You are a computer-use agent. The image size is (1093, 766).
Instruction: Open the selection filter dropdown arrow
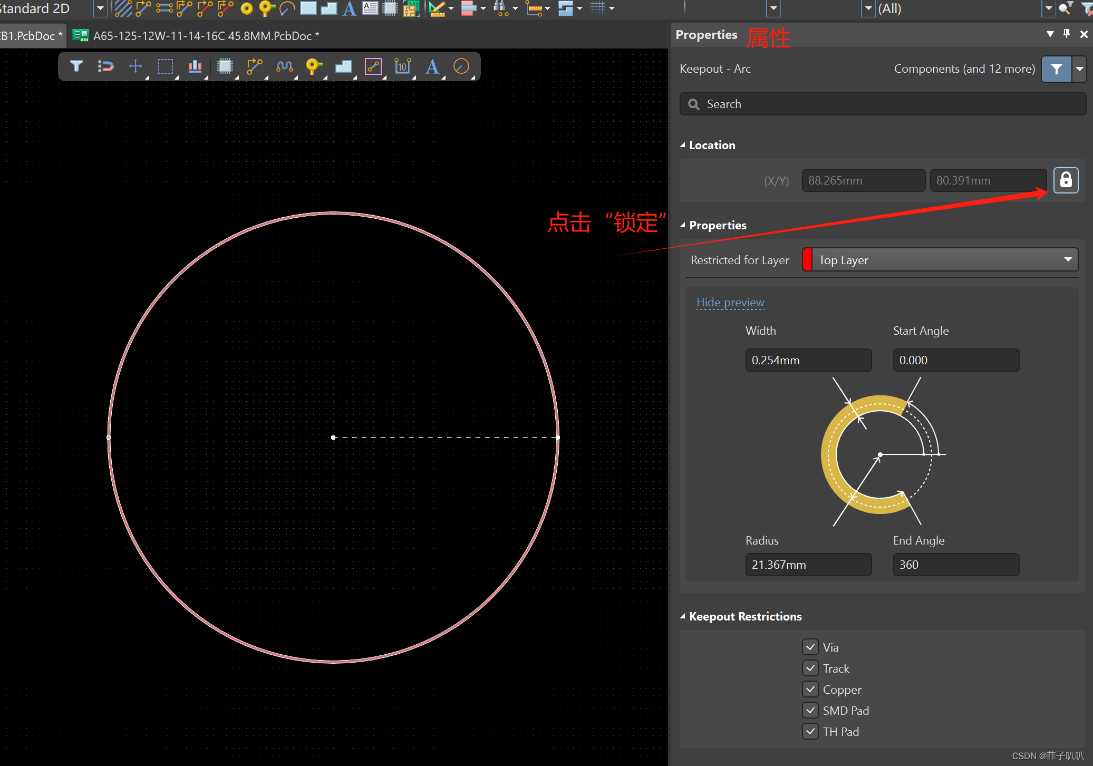tap(1080, 69)
